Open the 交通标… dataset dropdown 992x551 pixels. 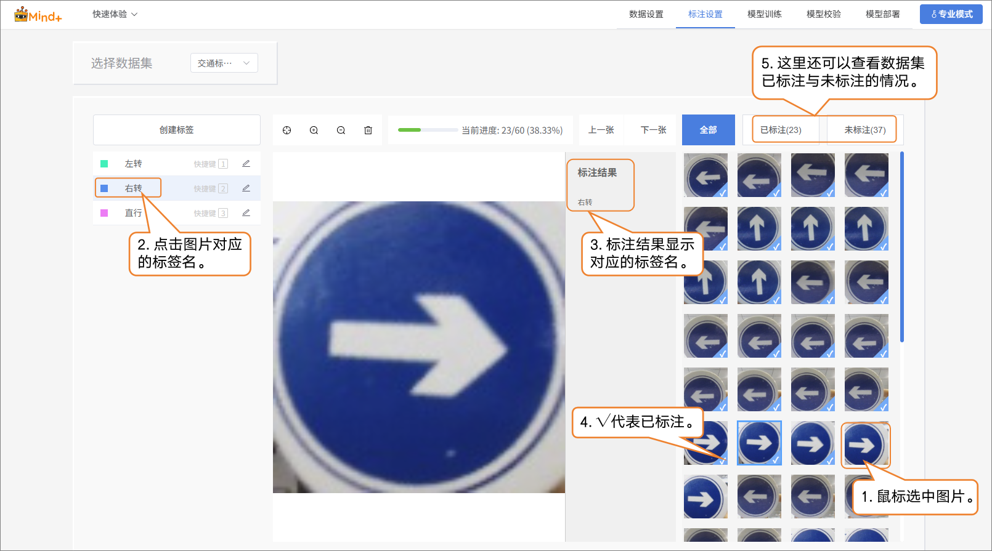224,63
